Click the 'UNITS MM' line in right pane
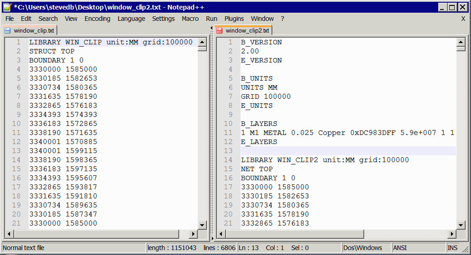 [x=259, y=87]
